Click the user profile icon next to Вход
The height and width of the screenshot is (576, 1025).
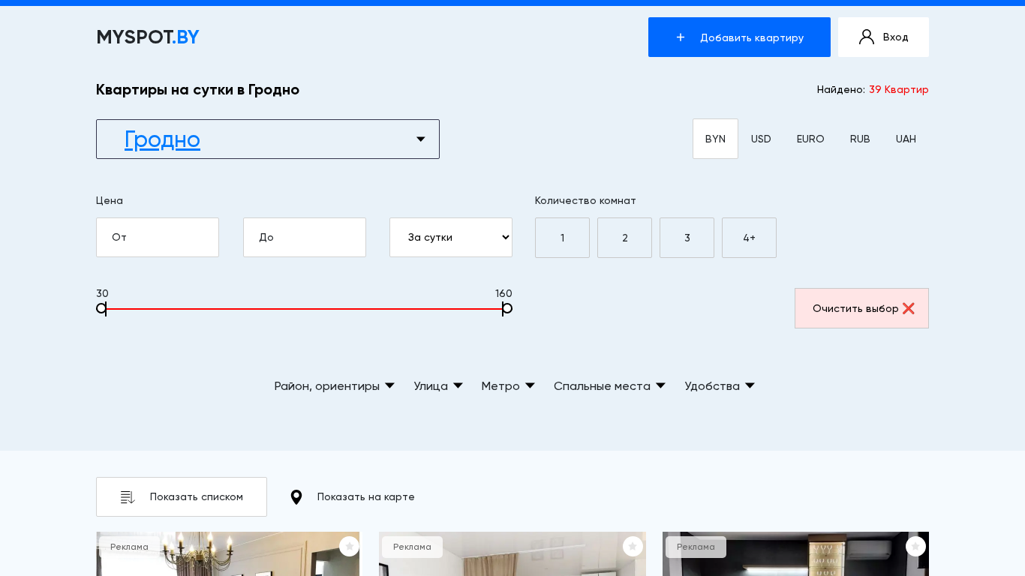(867, 37)
